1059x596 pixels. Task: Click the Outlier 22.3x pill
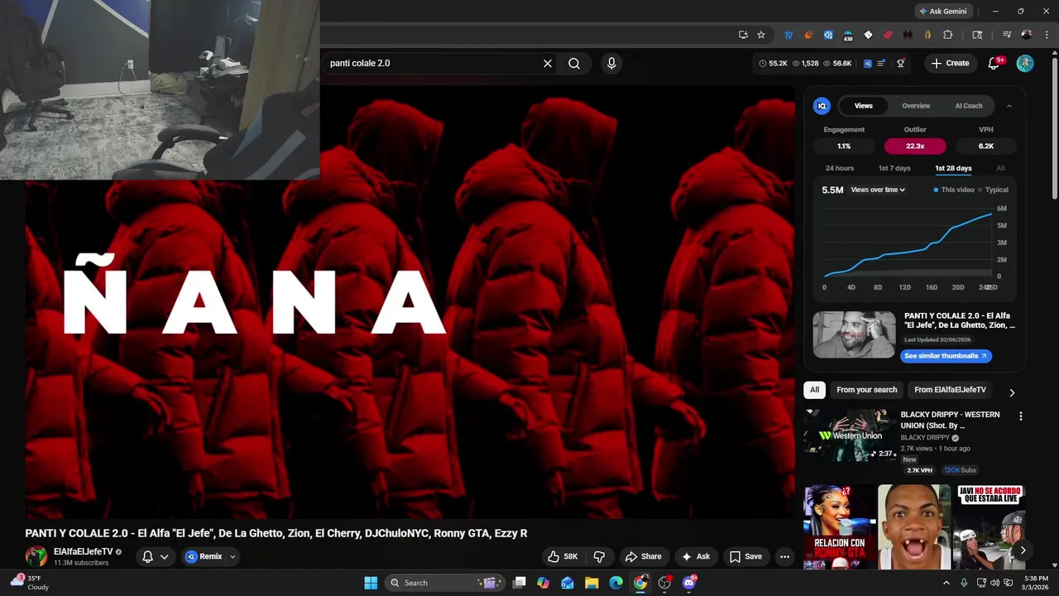pos(915,146)
